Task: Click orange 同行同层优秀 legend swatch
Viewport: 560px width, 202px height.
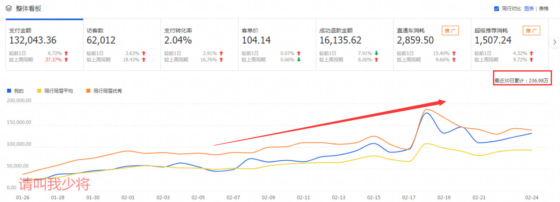Action: tap(87, 91)
